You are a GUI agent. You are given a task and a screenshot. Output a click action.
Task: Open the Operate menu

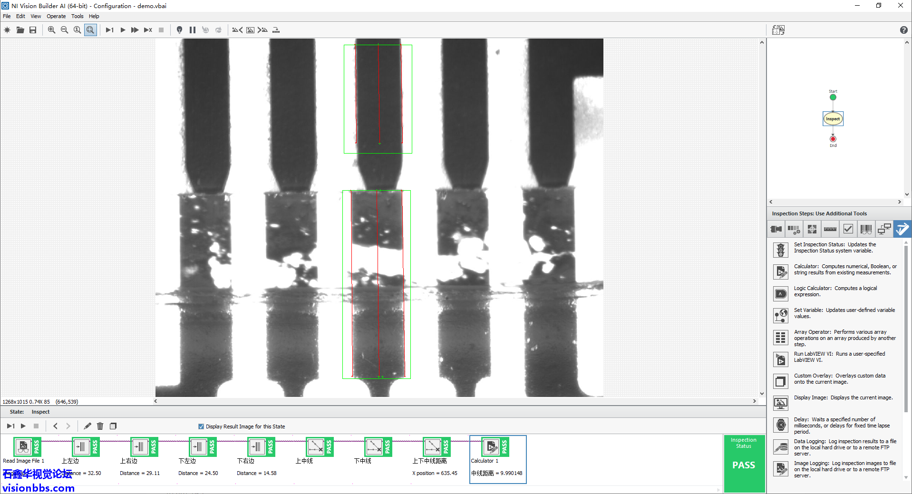tap(56, 16)
